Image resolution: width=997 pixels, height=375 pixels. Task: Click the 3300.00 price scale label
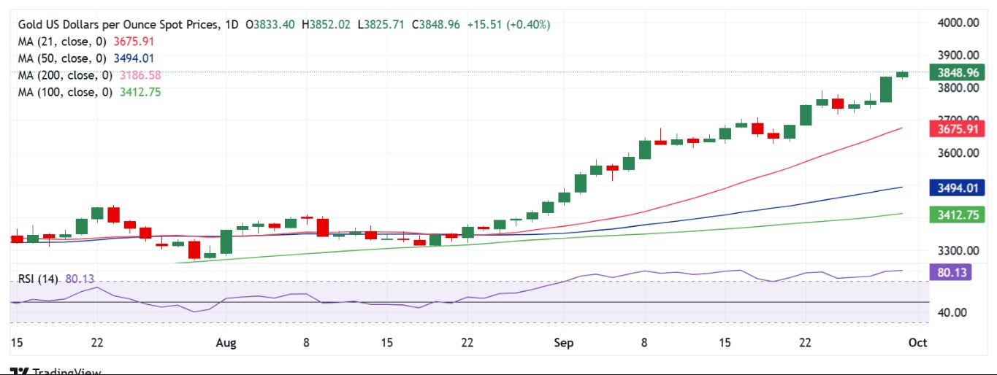tap(958, 250)
